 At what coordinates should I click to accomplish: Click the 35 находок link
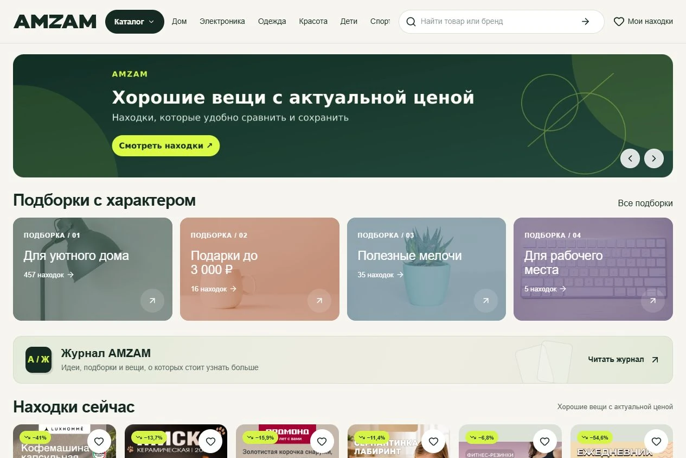click(381, 275)
